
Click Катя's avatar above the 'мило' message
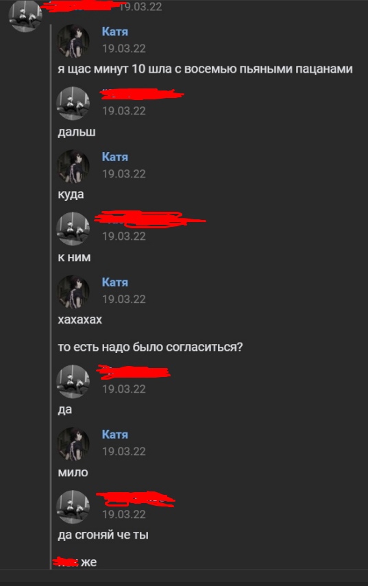[73, 444]
